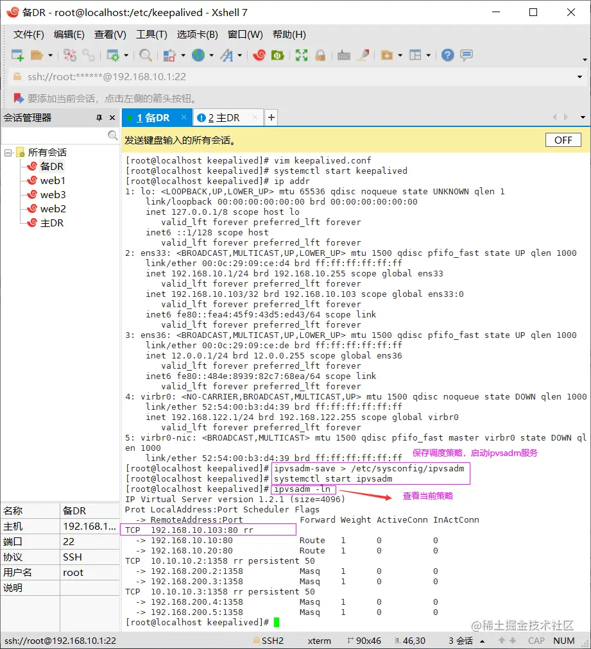Close the 备DR tab
Image resolution: width=591 pixels, height=649 pixels.
184,117
